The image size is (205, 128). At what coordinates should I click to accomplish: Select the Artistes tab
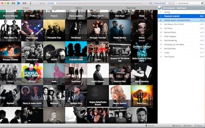[x=26, y=8]
